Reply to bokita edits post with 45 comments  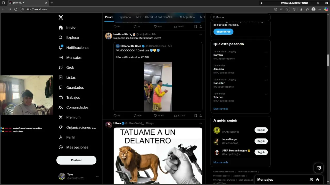pyautogui.click(x=117, y=116)
